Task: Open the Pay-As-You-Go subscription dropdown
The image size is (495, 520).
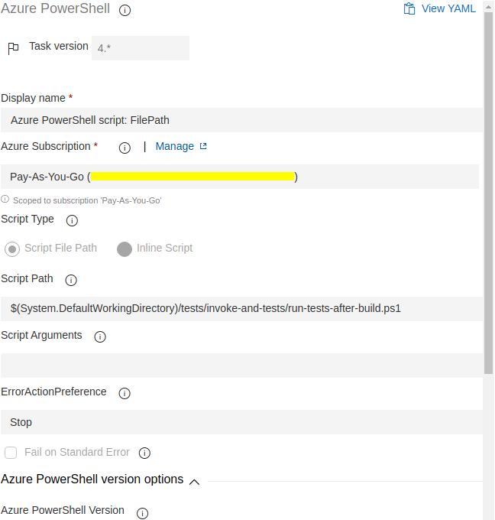Action: tap(240, 177)
